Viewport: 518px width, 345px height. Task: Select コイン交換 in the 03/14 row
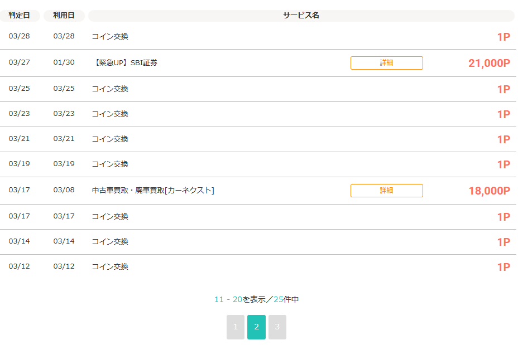tap(110, 242)
